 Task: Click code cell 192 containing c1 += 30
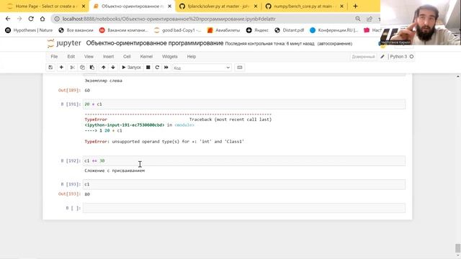[244, 161]
